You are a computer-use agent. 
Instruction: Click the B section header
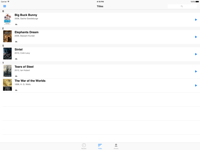(x=100, y=11)
